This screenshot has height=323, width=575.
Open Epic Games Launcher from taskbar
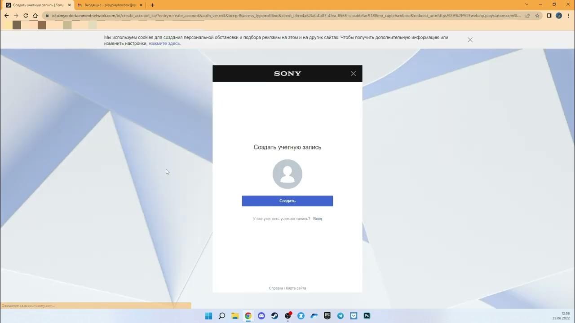pos(327,316)
